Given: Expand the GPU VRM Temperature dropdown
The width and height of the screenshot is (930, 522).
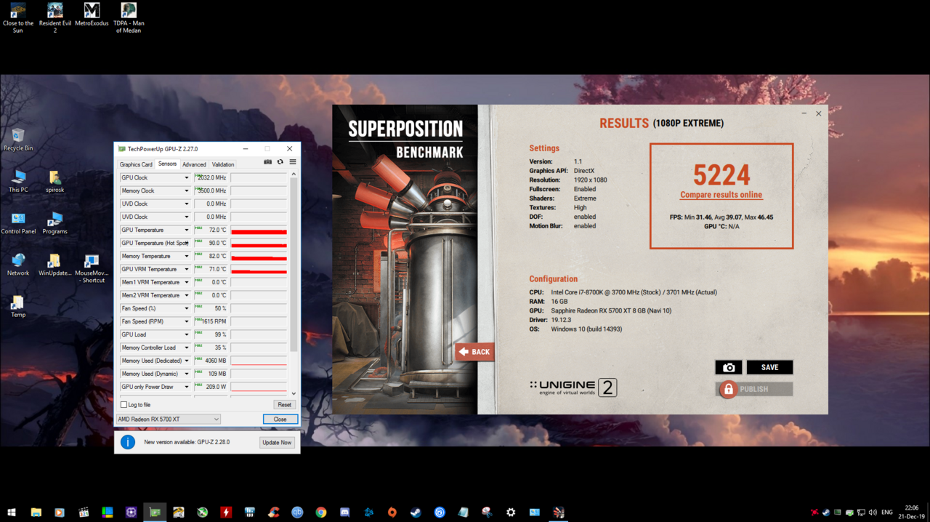Looking at the screenshot, I should click(186, 269).
